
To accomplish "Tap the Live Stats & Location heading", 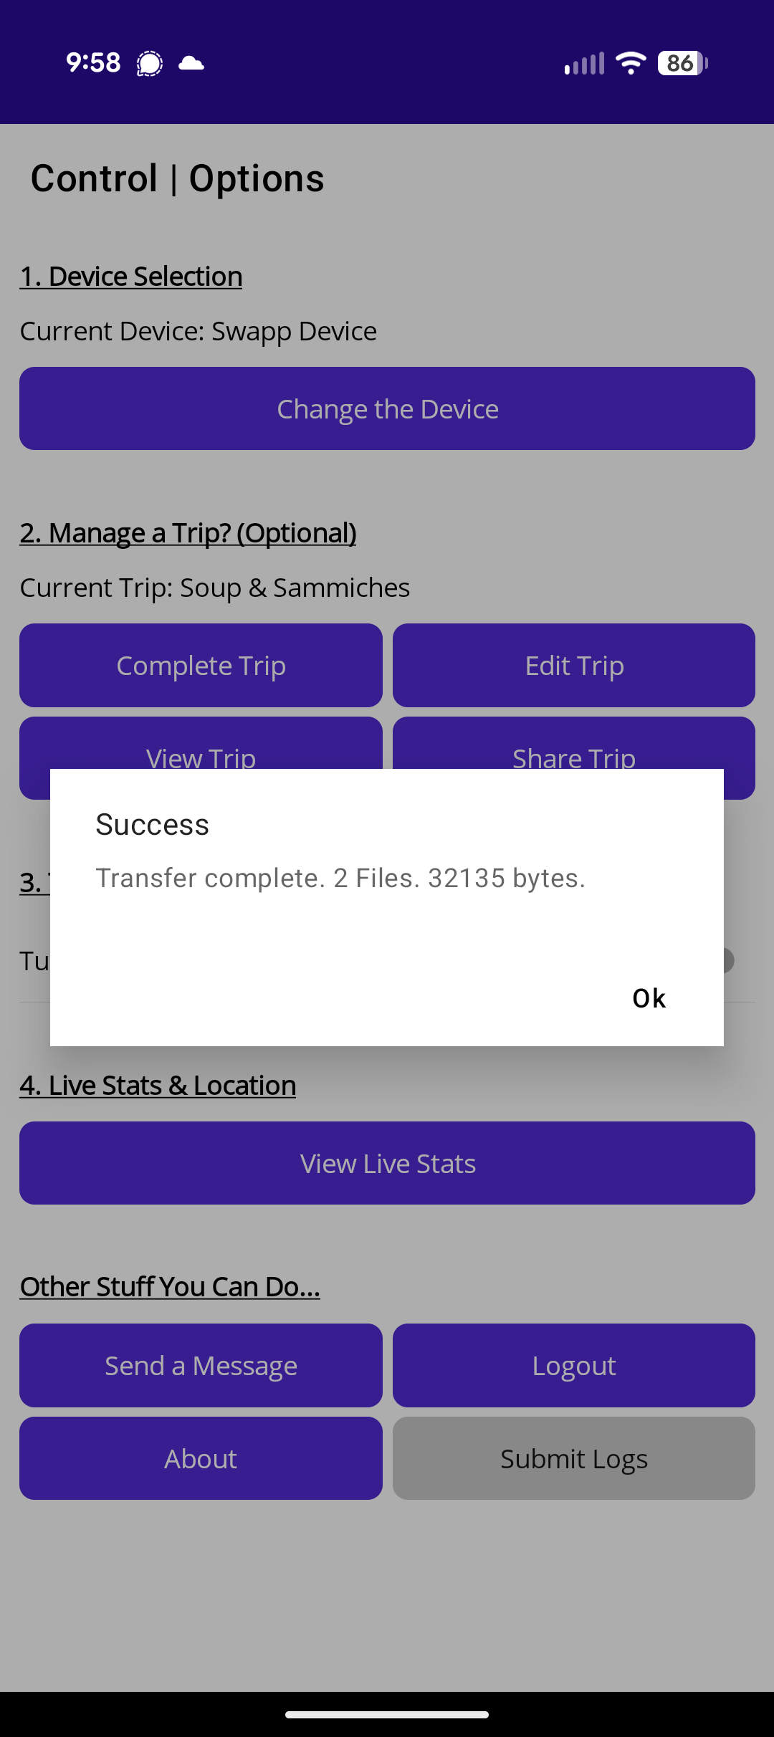I will 158,1086.
